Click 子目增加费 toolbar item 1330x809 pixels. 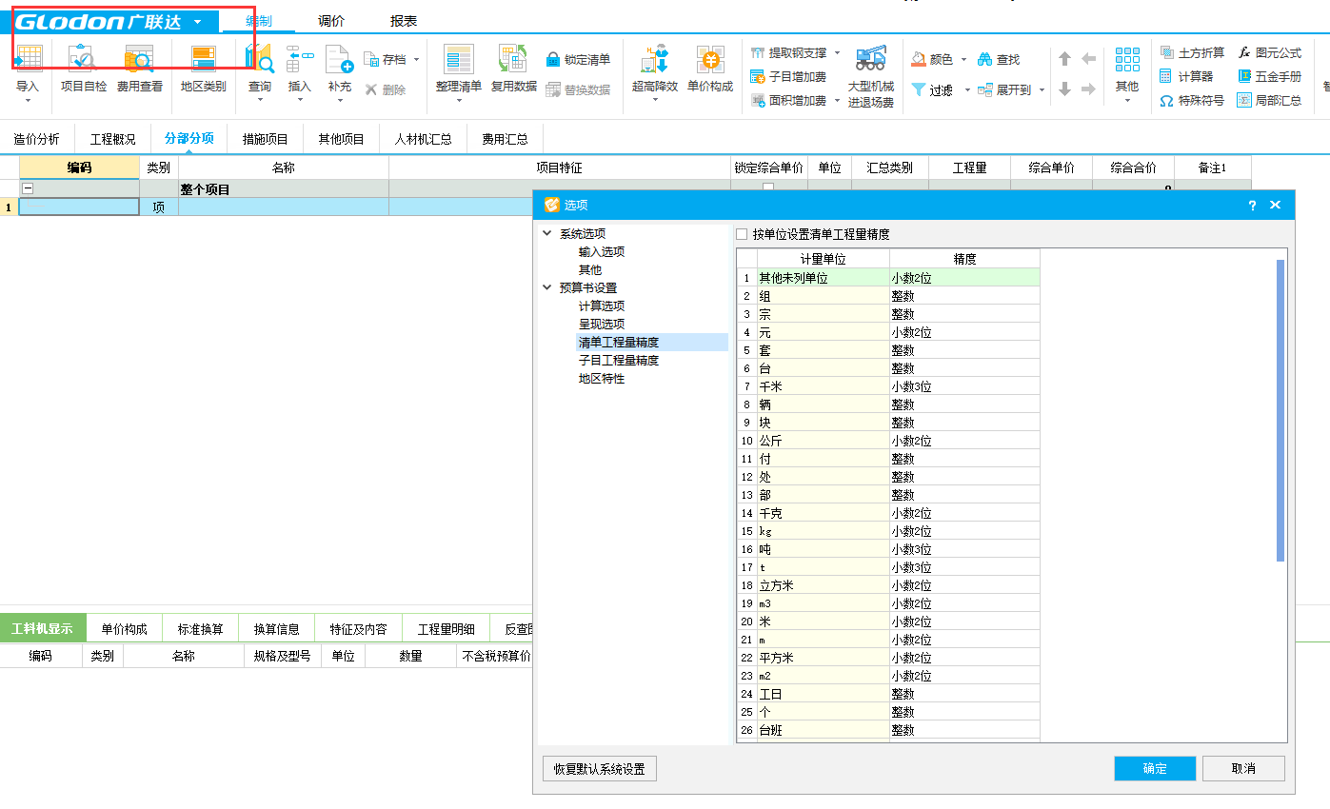point(788,76)
